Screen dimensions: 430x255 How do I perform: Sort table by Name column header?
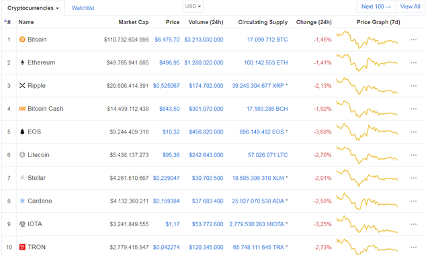point(26,22)
